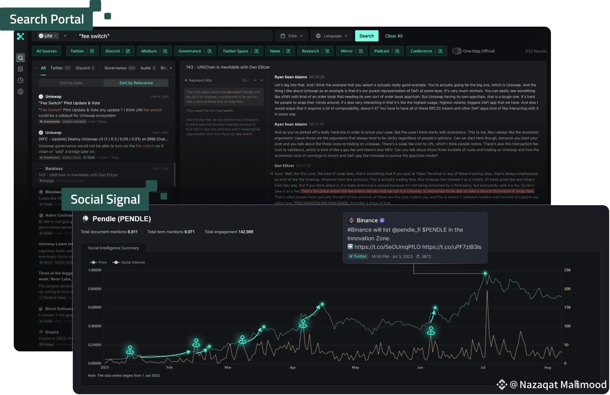
Task: Open the user profile sidebar icon
Action: pyautogui.click(x=21, y=92)
